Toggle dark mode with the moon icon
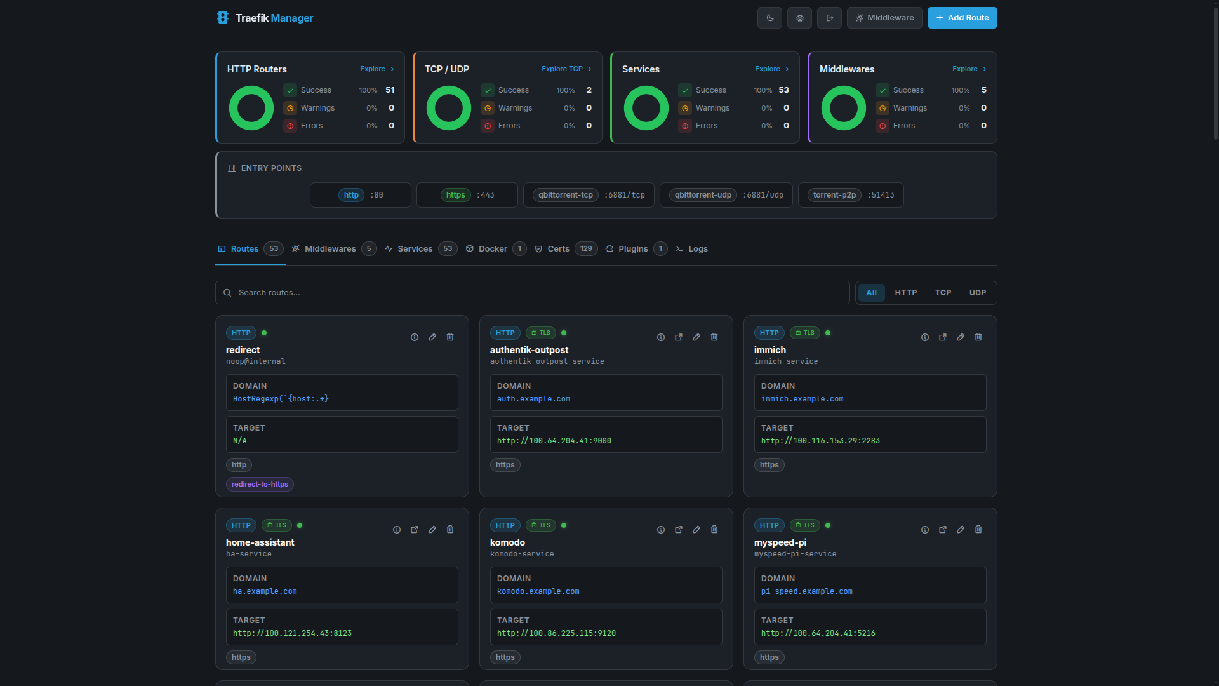The image size is (1219, 686). coord(769,18)
